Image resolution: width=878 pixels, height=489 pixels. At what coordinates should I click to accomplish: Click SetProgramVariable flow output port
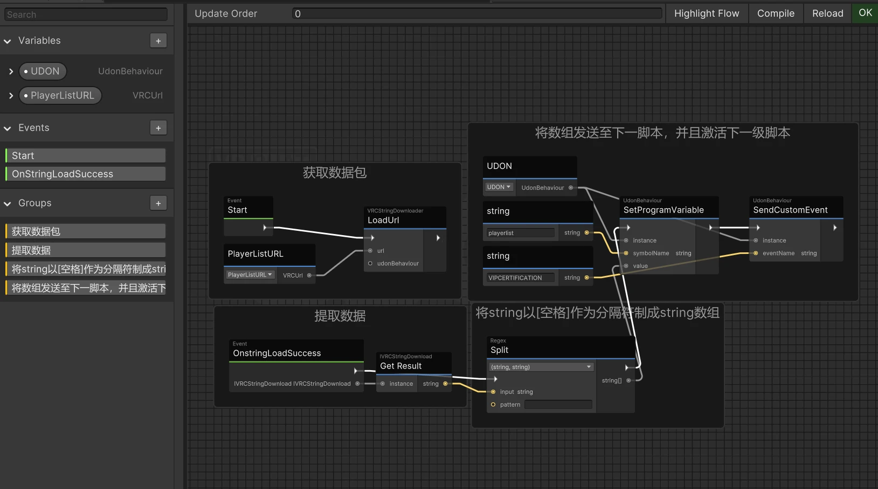tap(711, 228)
